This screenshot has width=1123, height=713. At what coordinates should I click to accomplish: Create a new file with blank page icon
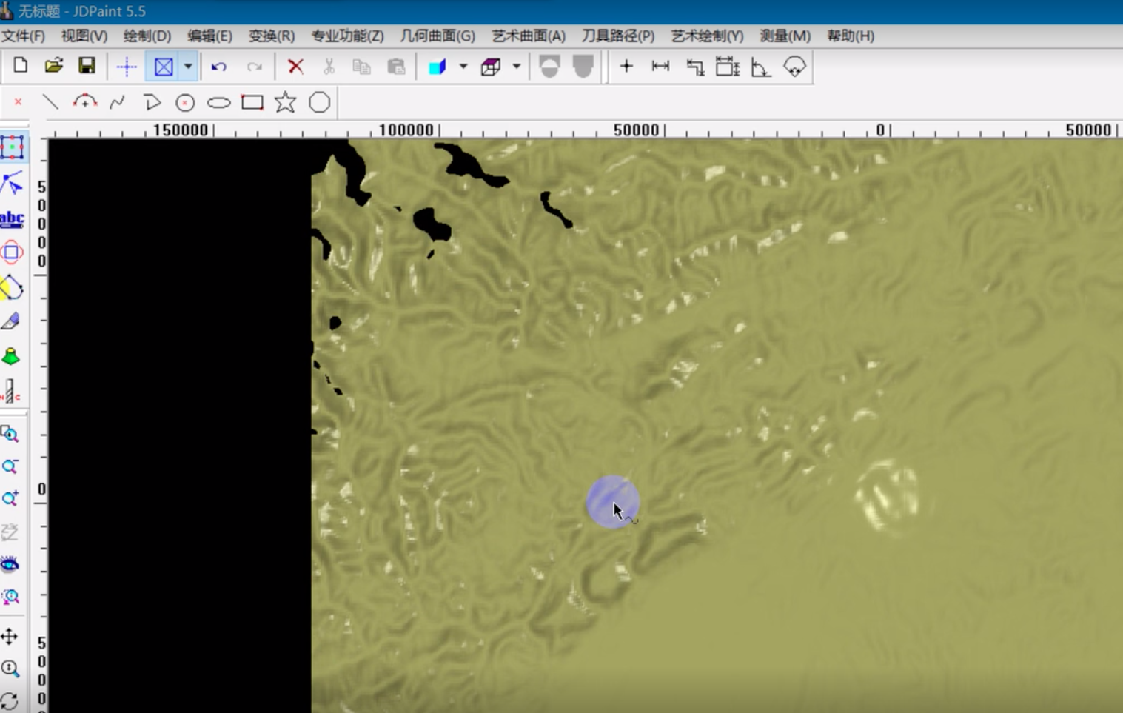coord(20,66)
